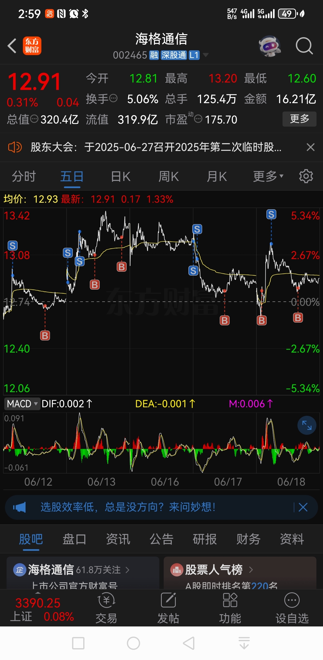Tap the speaker announcement icon
Viewport: 323px width, 660px height.
(x=15, y=147)
